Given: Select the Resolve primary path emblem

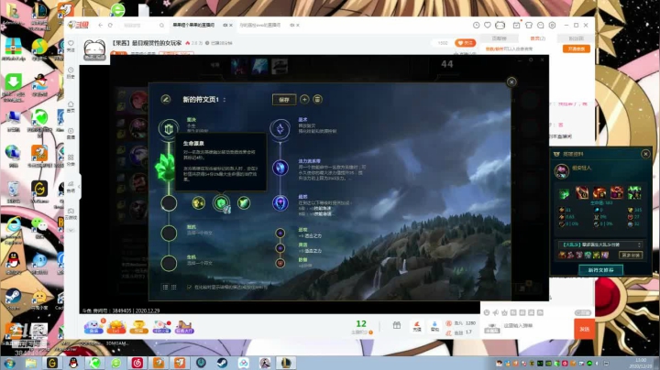Looking at the screenshot, I should pos(169,128).
